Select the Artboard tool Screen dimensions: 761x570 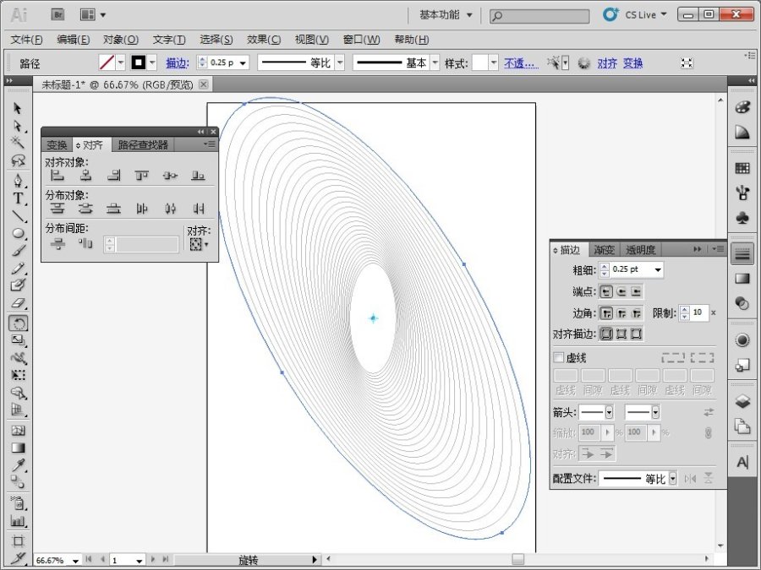[x=18, y=541]
